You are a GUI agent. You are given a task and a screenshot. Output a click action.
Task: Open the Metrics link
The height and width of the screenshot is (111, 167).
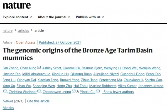8,108
